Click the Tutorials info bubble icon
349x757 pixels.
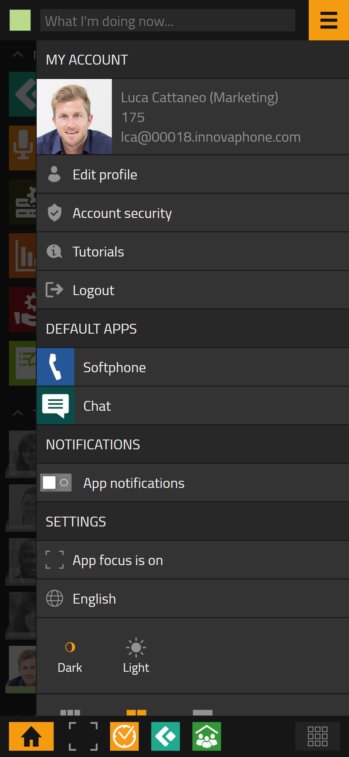click(54, 251)
